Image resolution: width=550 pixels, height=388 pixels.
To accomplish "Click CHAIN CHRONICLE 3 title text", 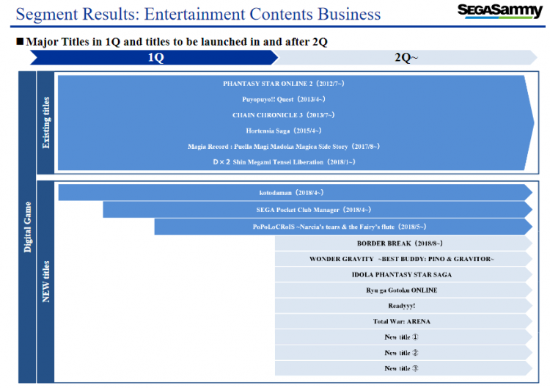I will (283, 115).
